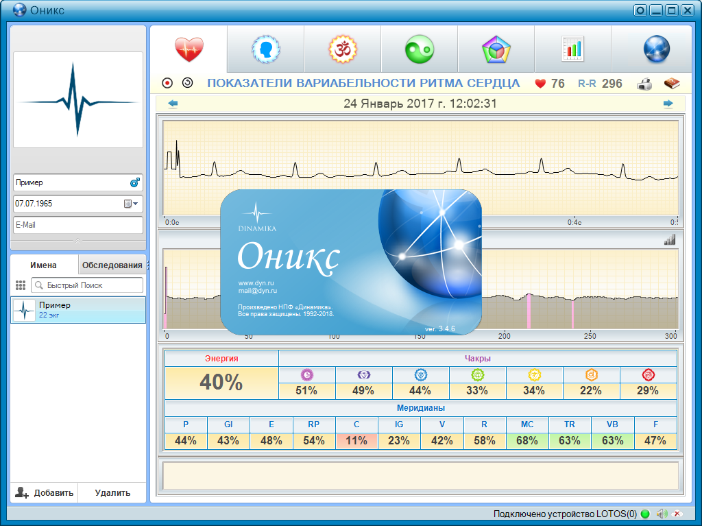Viewport: 702px width, 526px height.
Task: Click the orange sacral chakra icon
Action: 591,374
